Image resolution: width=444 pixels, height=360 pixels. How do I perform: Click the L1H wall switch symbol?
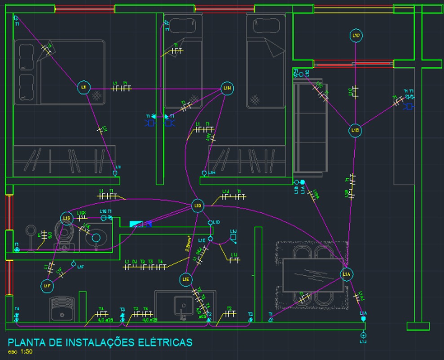tap(204, 173)
